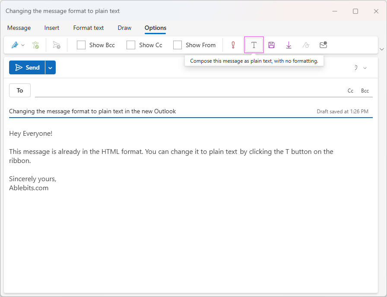This screenshot has height=297, width=387.
Task: Expand the ribbon overflow chevron
Action: pos(382,49)
